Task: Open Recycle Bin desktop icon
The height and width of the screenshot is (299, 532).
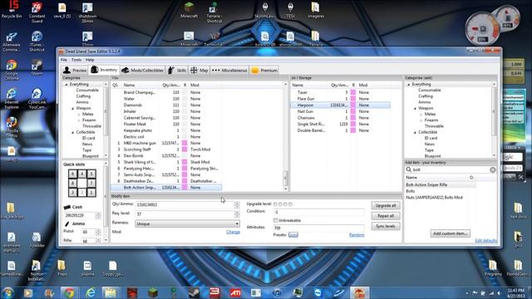Action: [x=12, y=9]
